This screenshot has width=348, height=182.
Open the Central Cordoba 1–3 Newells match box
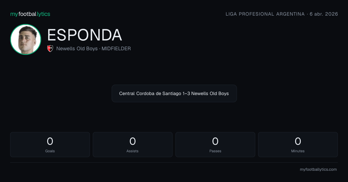click(174, 93)
